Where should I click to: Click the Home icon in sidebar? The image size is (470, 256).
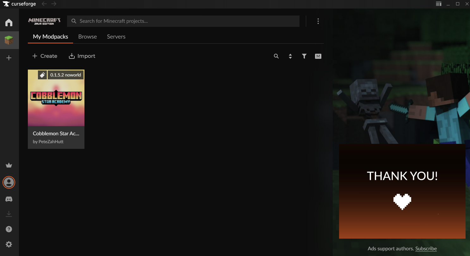[9, 23]
